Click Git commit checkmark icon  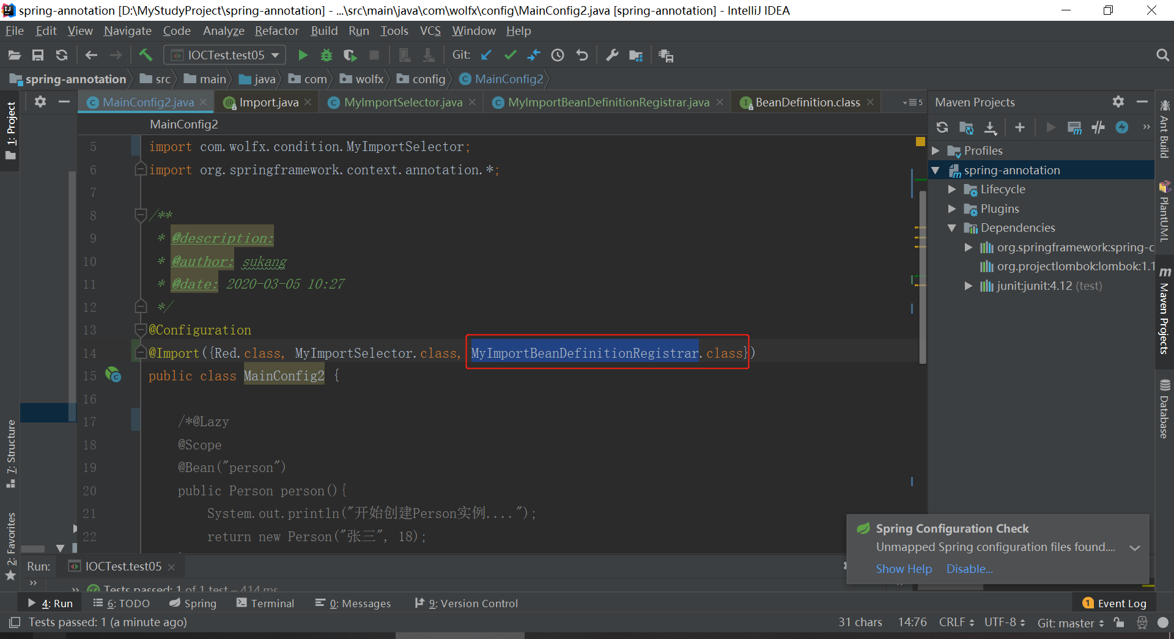[x=510, y=55]
